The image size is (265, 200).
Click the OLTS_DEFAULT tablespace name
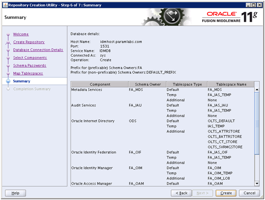pyautogui.click(x=221, y=121)
